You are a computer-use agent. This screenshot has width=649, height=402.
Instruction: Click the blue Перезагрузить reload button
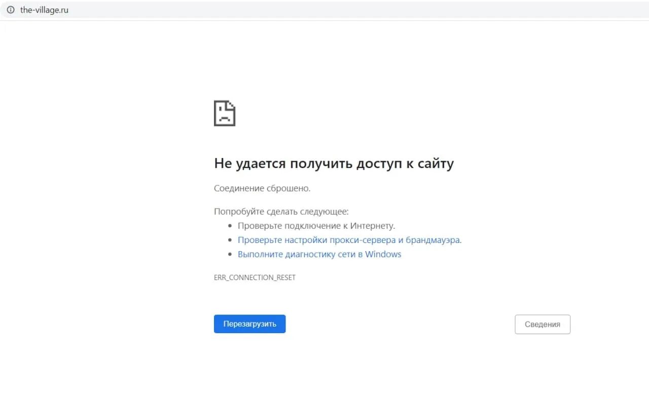(250, 324)
